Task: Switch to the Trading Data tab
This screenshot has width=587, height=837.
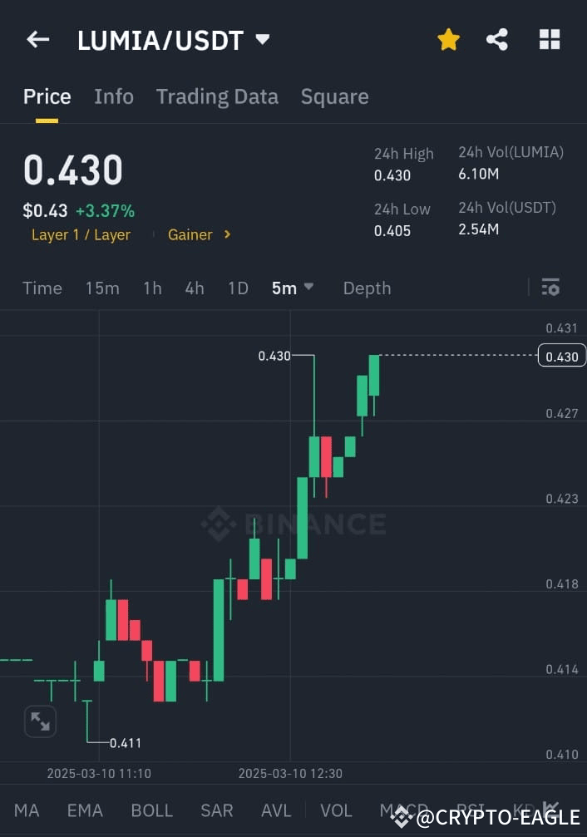Action: click(x=217, y=96)
